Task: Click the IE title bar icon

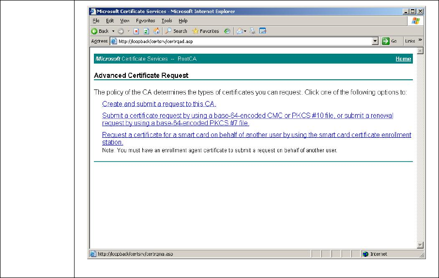Action: pyautogui.click(x=92, y=11)
